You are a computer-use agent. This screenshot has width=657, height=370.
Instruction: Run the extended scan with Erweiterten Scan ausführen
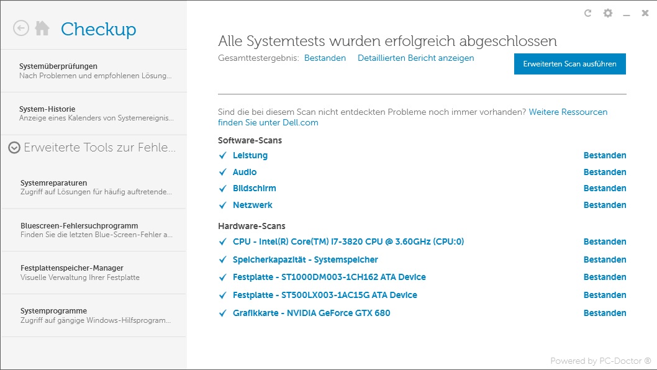[x=569, y=64]
